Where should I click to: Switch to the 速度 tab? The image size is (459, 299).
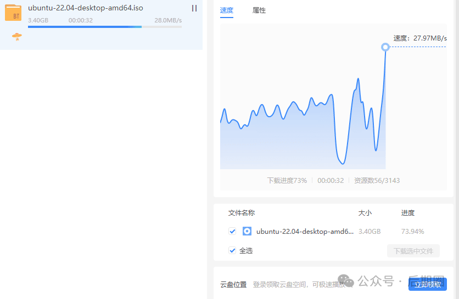(x=227, y=10)
